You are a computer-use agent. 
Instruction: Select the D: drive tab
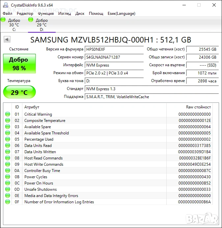pyautogui.click(x=42, y=25)
